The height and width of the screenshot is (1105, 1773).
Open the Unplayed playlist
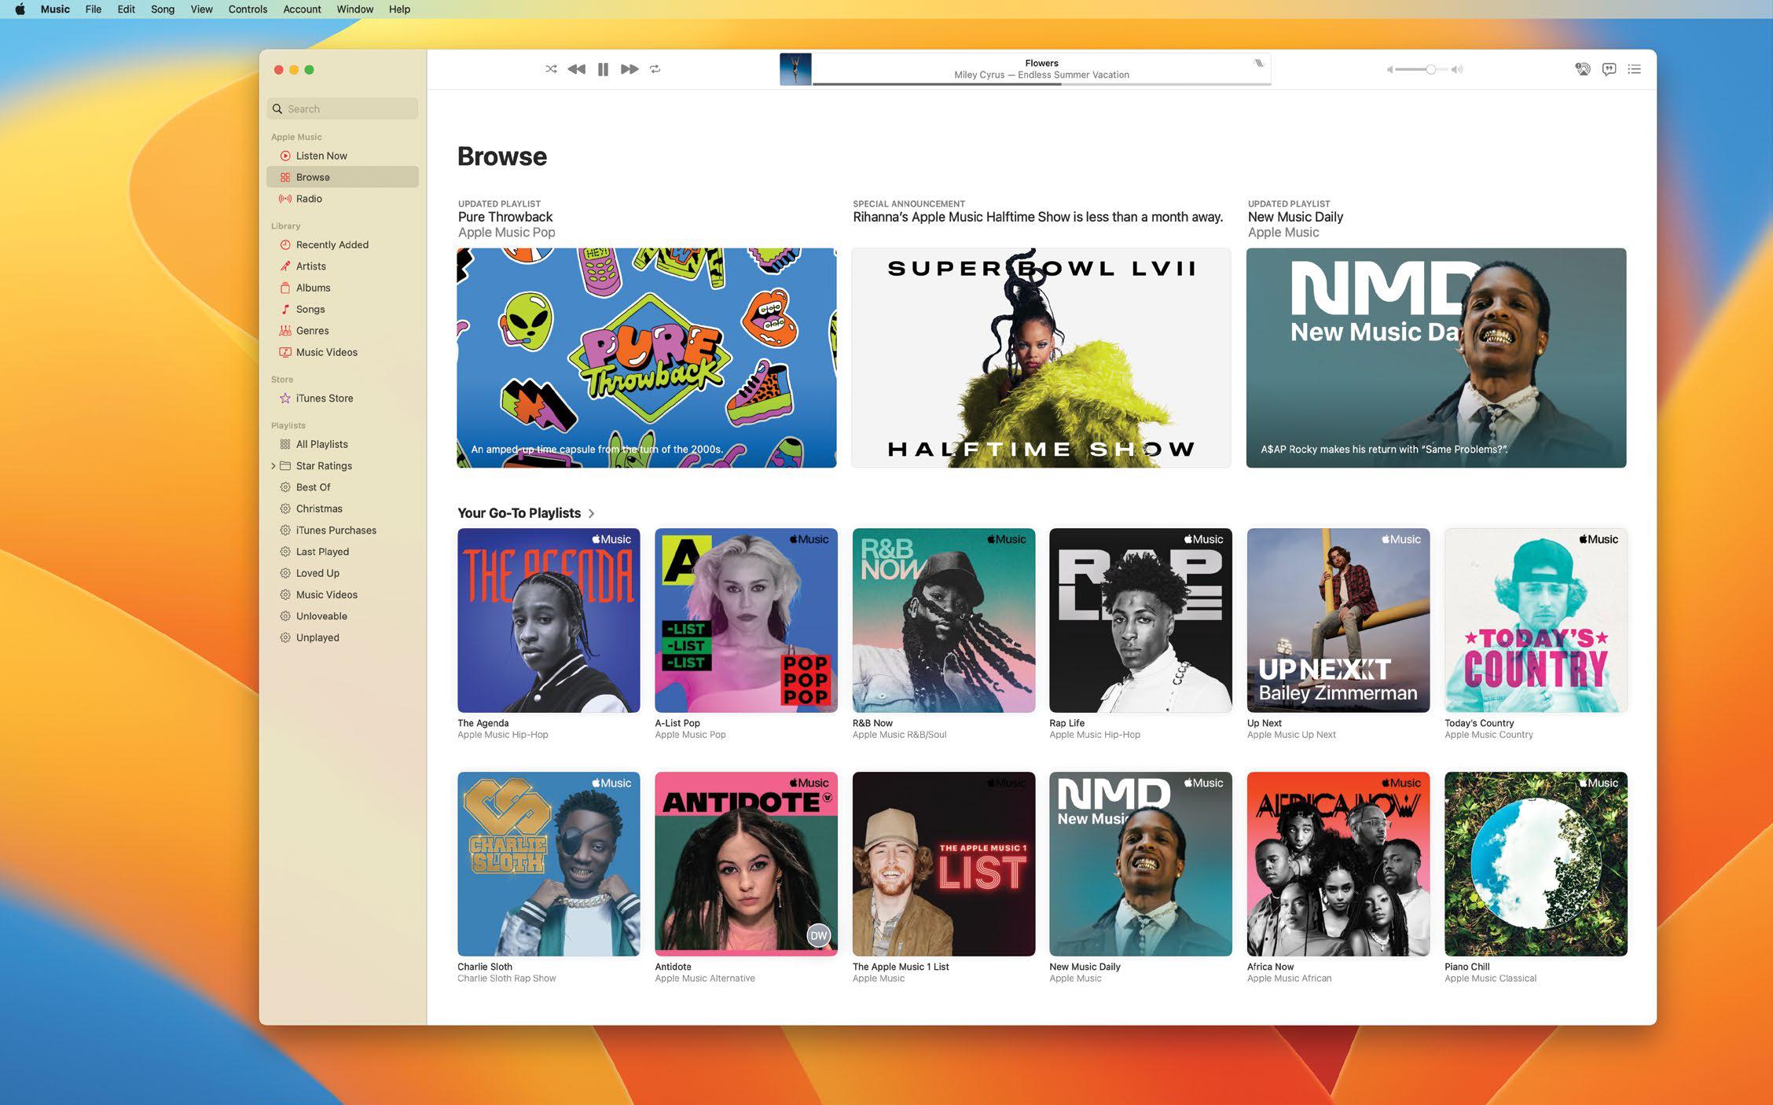(x=343, y=637)
